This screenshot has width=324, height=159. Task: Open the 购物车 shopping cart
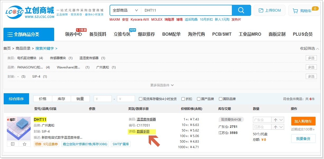pyautogui.click(x=304, y=11)
